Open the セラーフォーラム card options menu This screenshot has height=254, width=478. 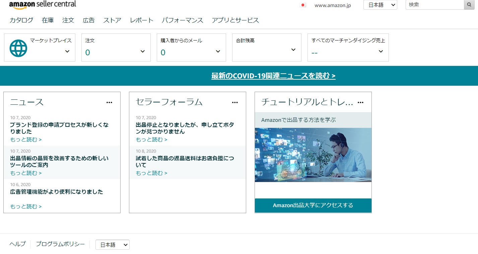235,102
